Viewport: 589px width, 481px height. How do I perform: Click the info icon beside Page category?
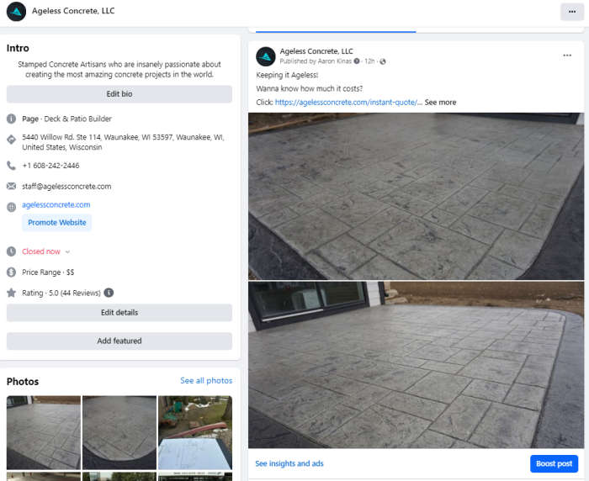click(x=11, y=119)
